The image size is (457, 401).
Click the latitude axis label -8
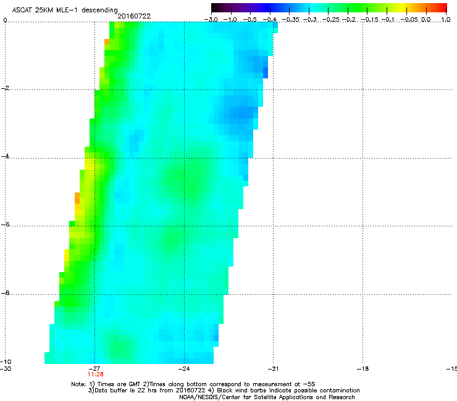(5, 292)
